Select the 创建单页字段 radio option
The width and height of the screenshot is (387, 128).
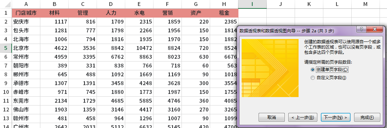[x=329, y=70]
